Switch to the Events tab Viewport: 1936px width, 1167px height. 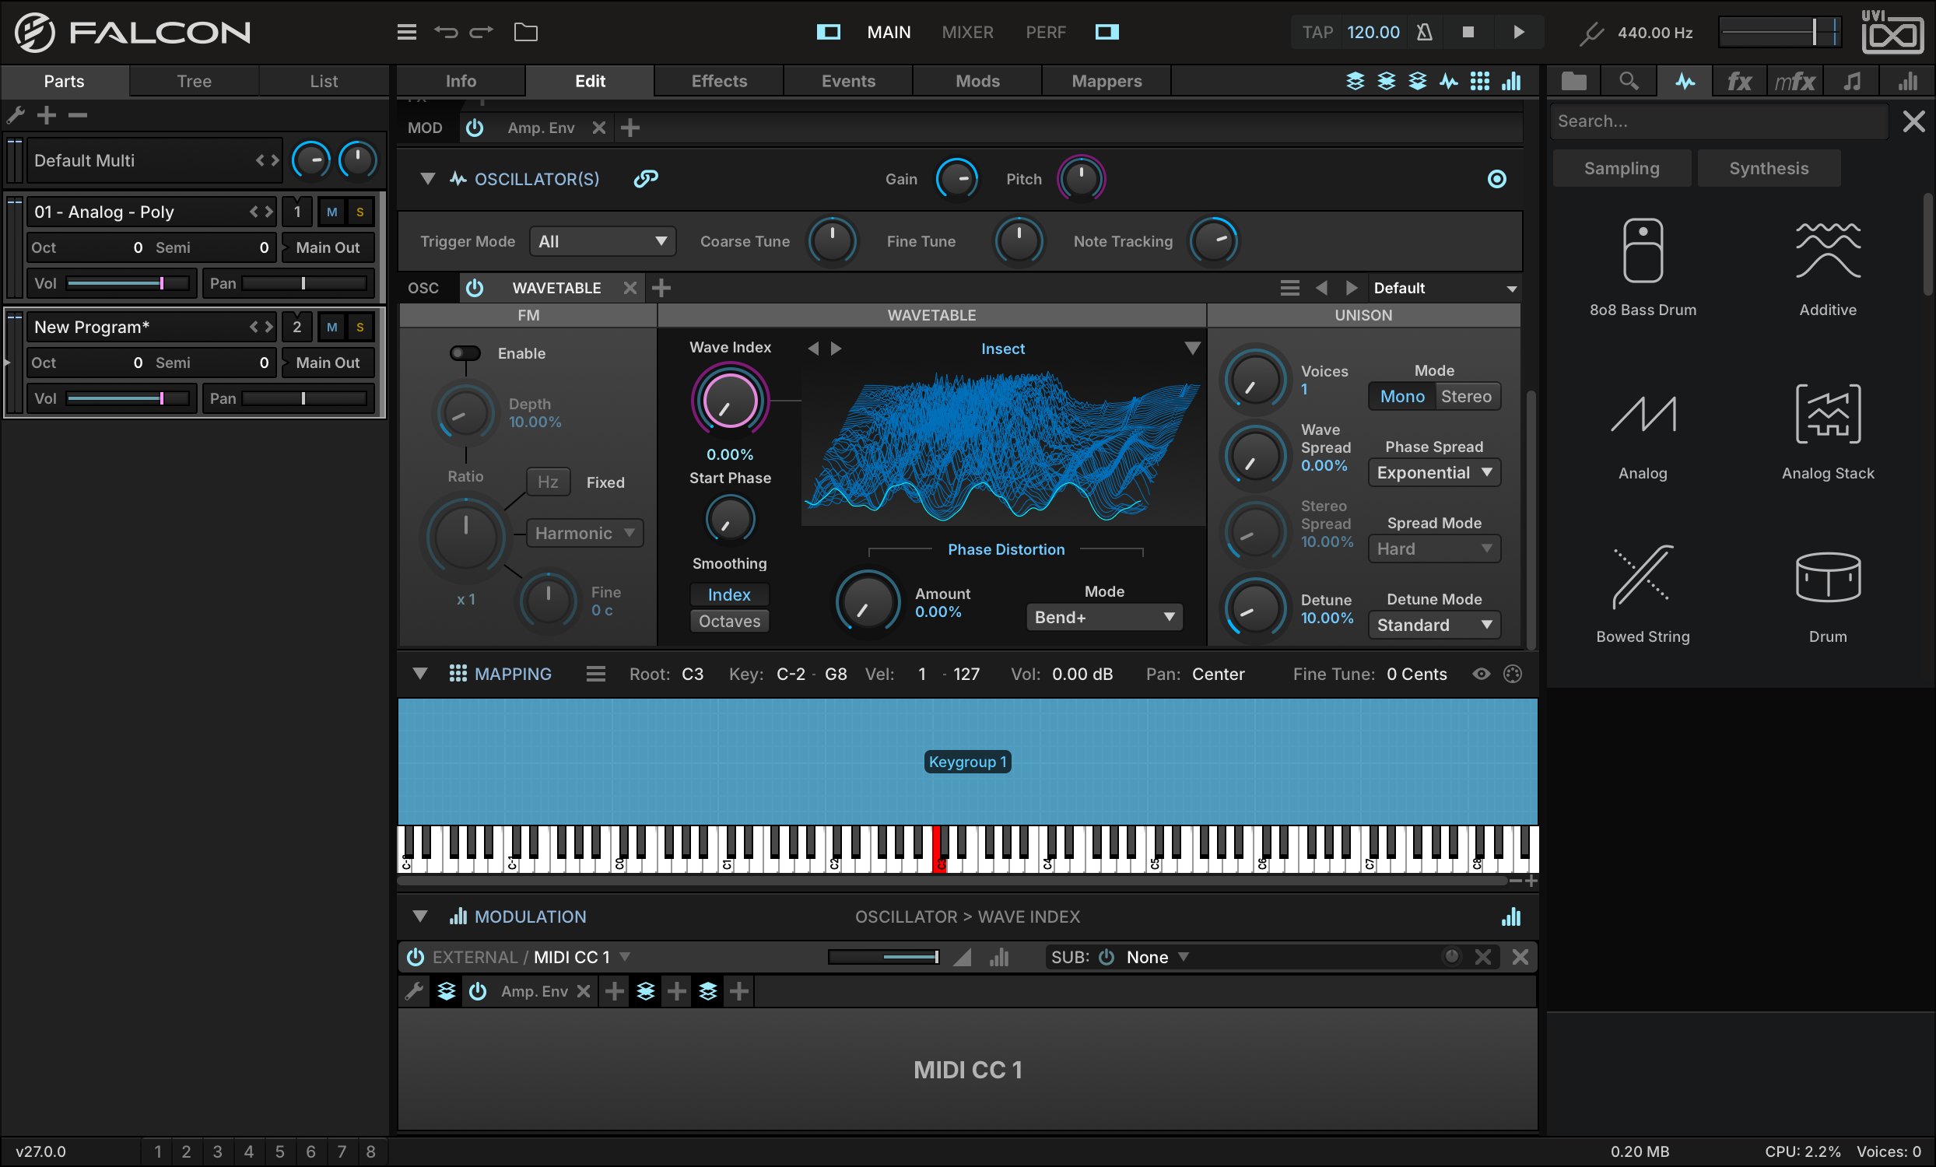click(x=848, y=81)
